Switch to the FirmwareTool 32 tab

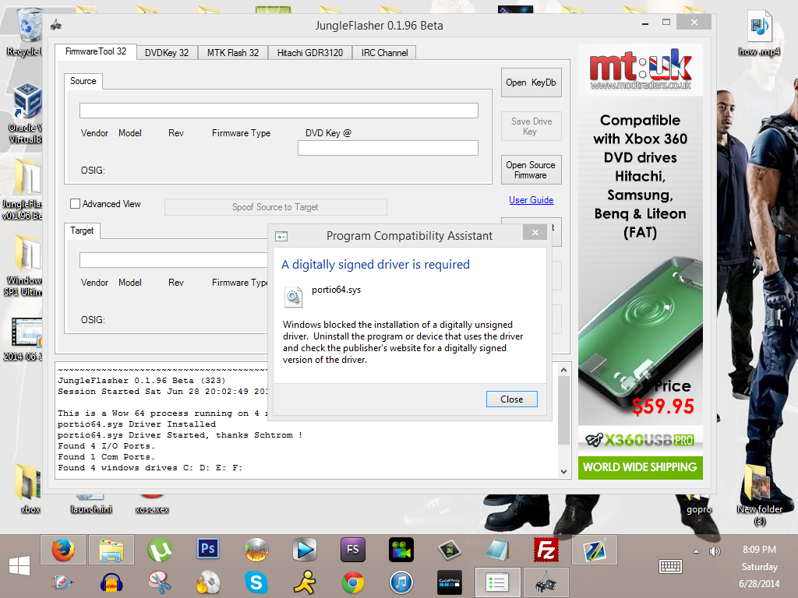pyautogui.click(x=96, y=51)
